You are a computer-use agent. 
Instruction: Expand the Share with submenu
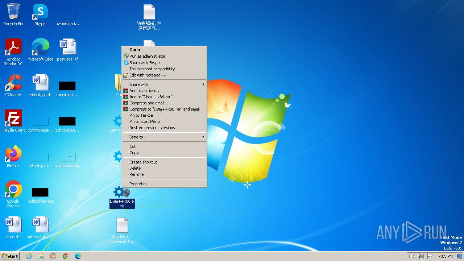point(164,84)
